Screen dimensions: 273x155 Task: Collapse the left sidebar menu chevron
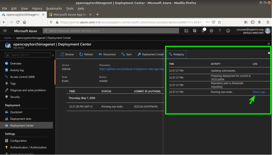tap(53, 55)
